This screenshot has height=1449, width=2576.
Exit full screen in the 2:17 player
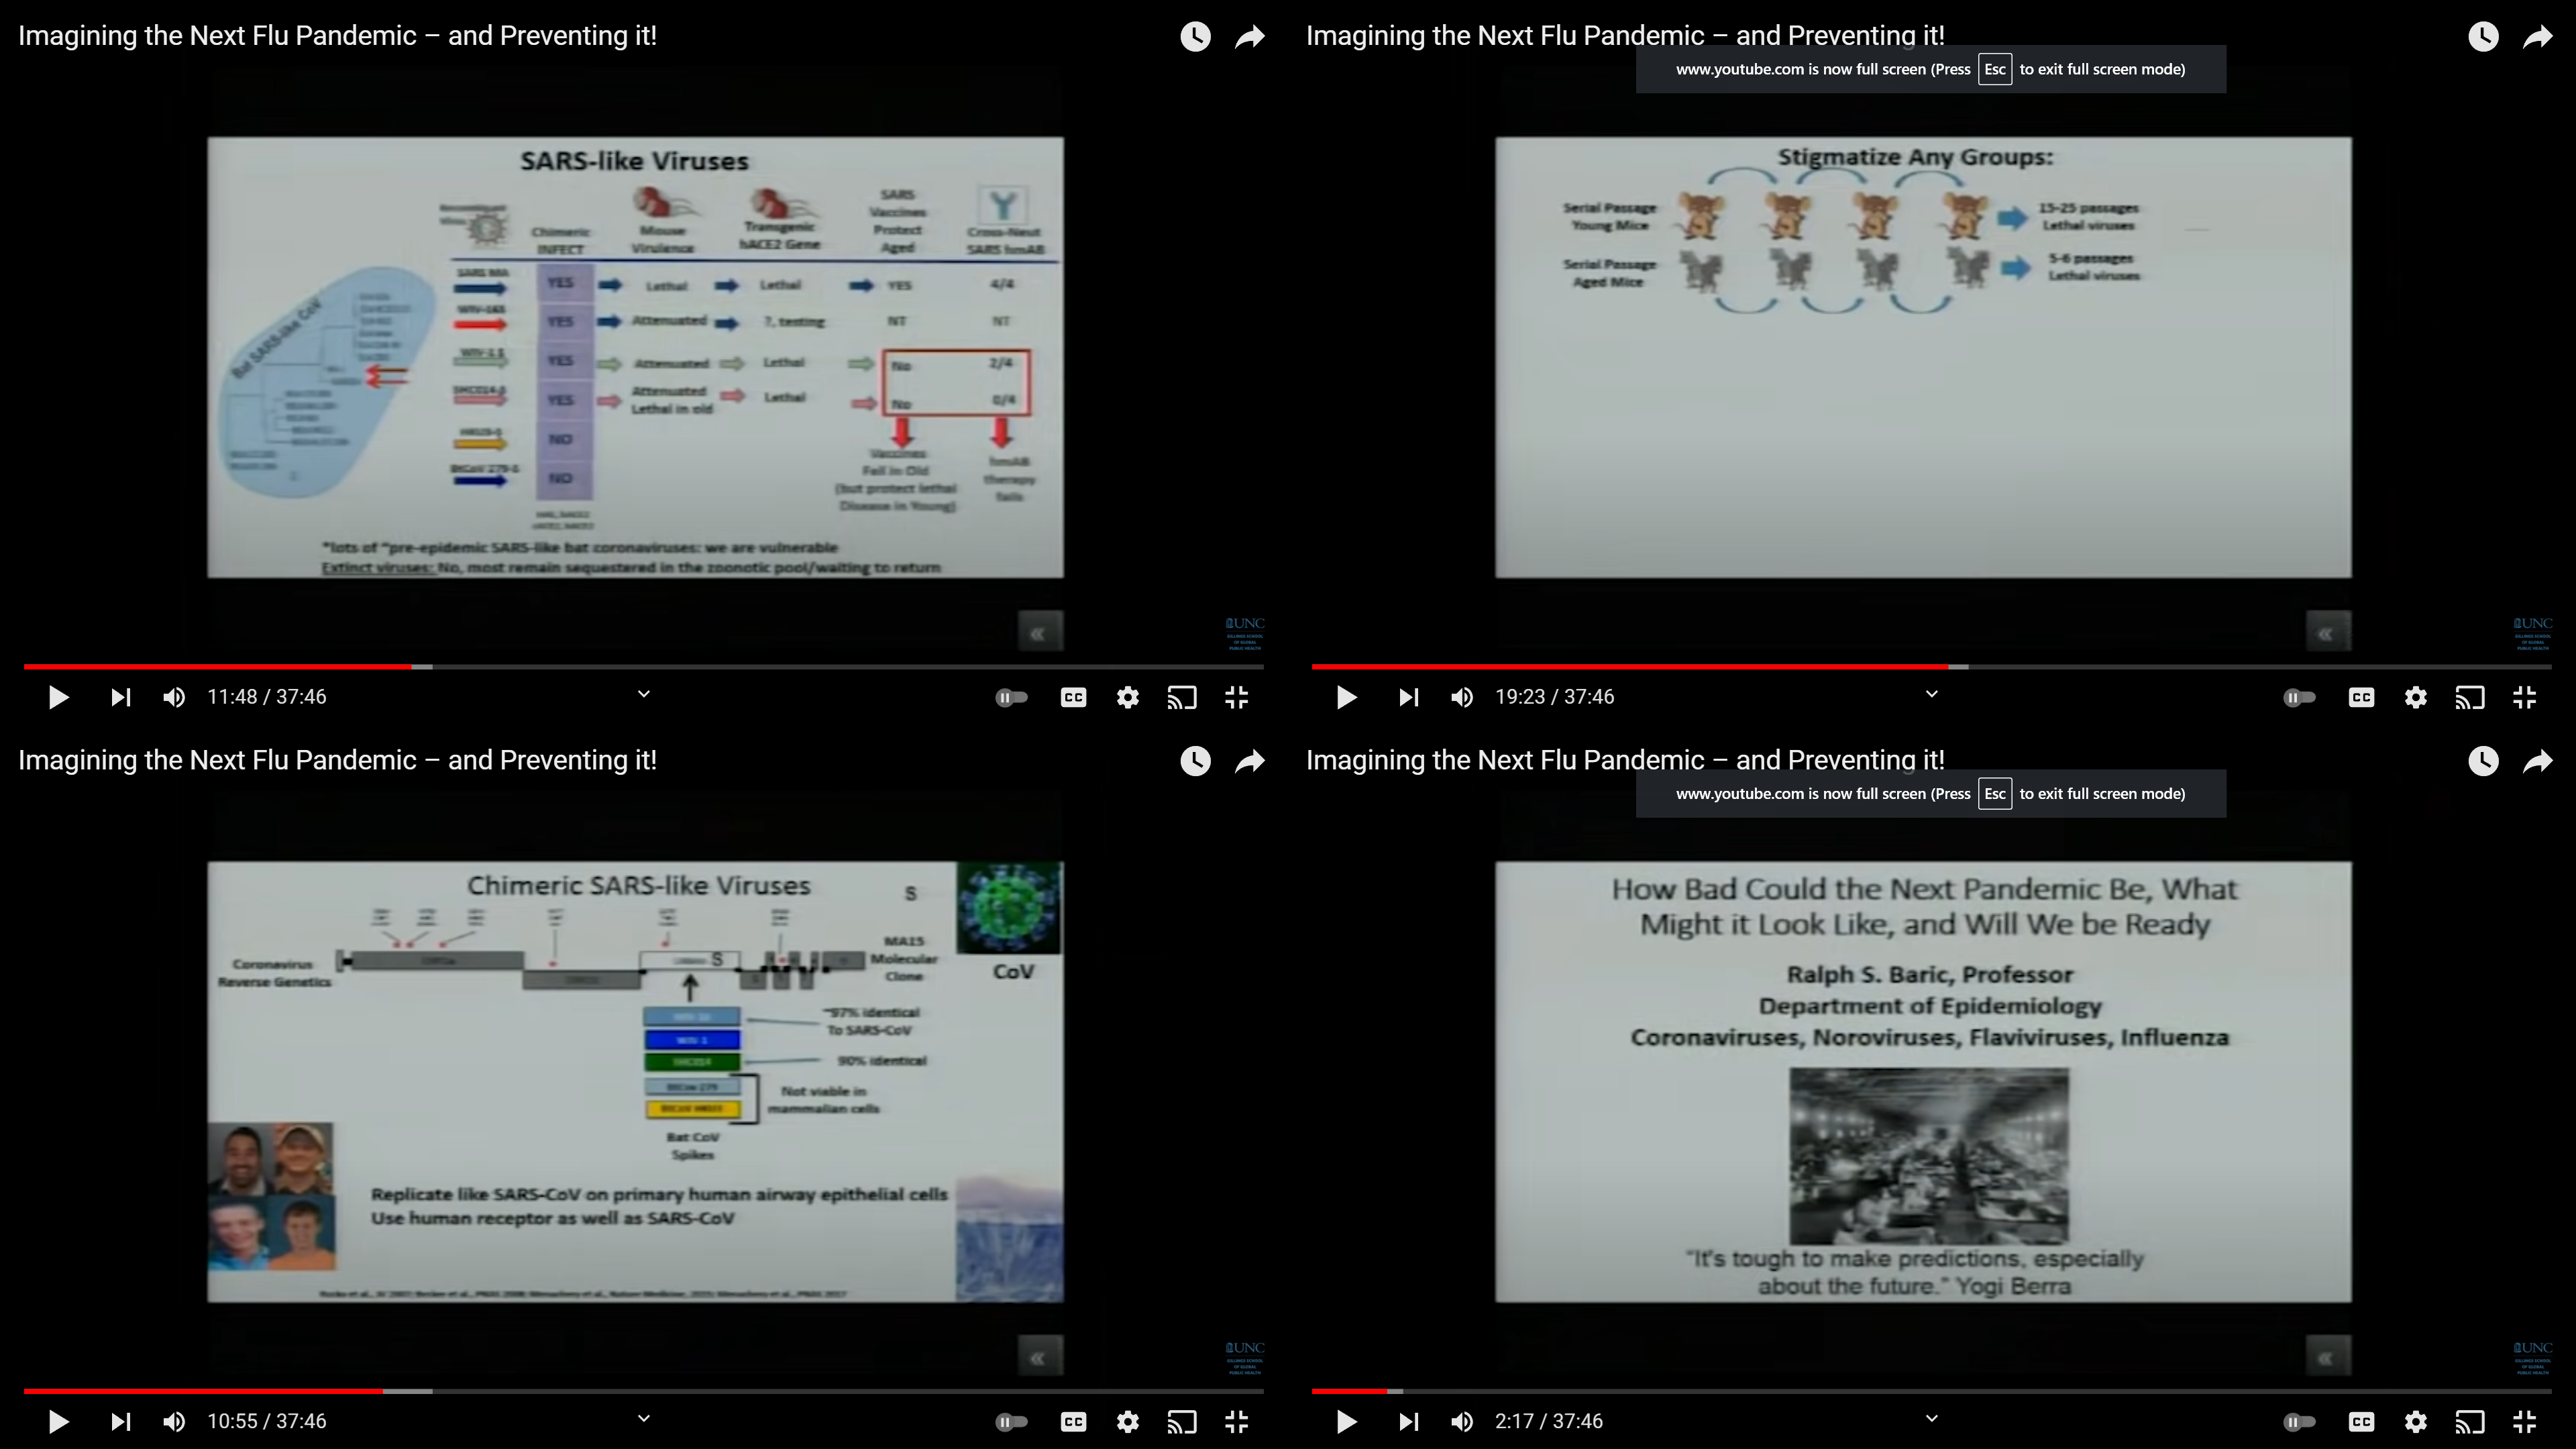[2524, 1421]
